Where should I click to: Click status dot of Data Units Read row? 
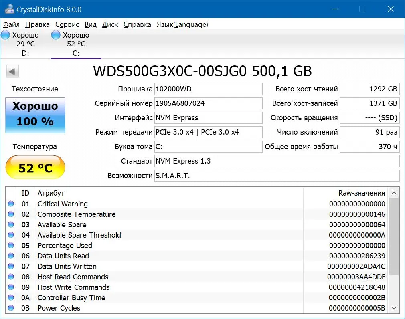pyautogui.click(x=11, y=256)
